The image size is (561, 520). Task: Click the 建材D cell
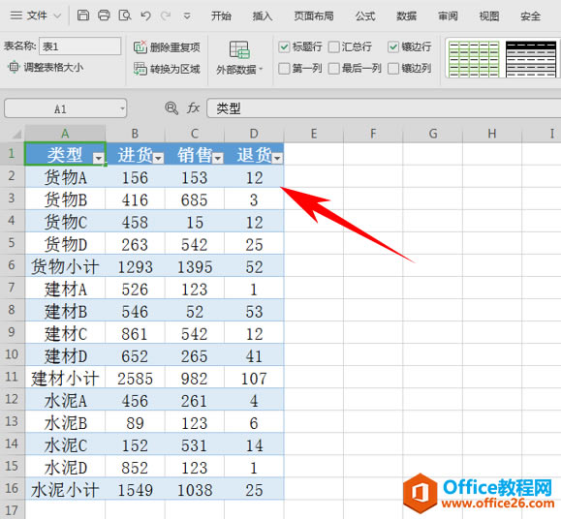pyautogui.click(x=65, y=355)
